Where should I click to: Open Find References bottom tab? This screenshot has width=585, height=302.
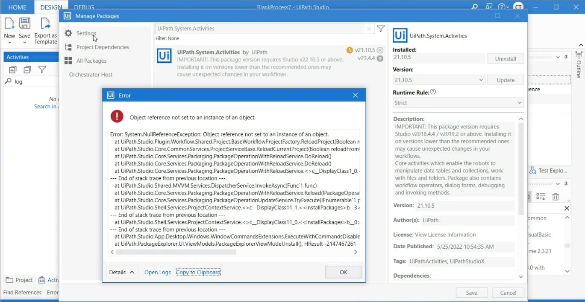[22, 293]
